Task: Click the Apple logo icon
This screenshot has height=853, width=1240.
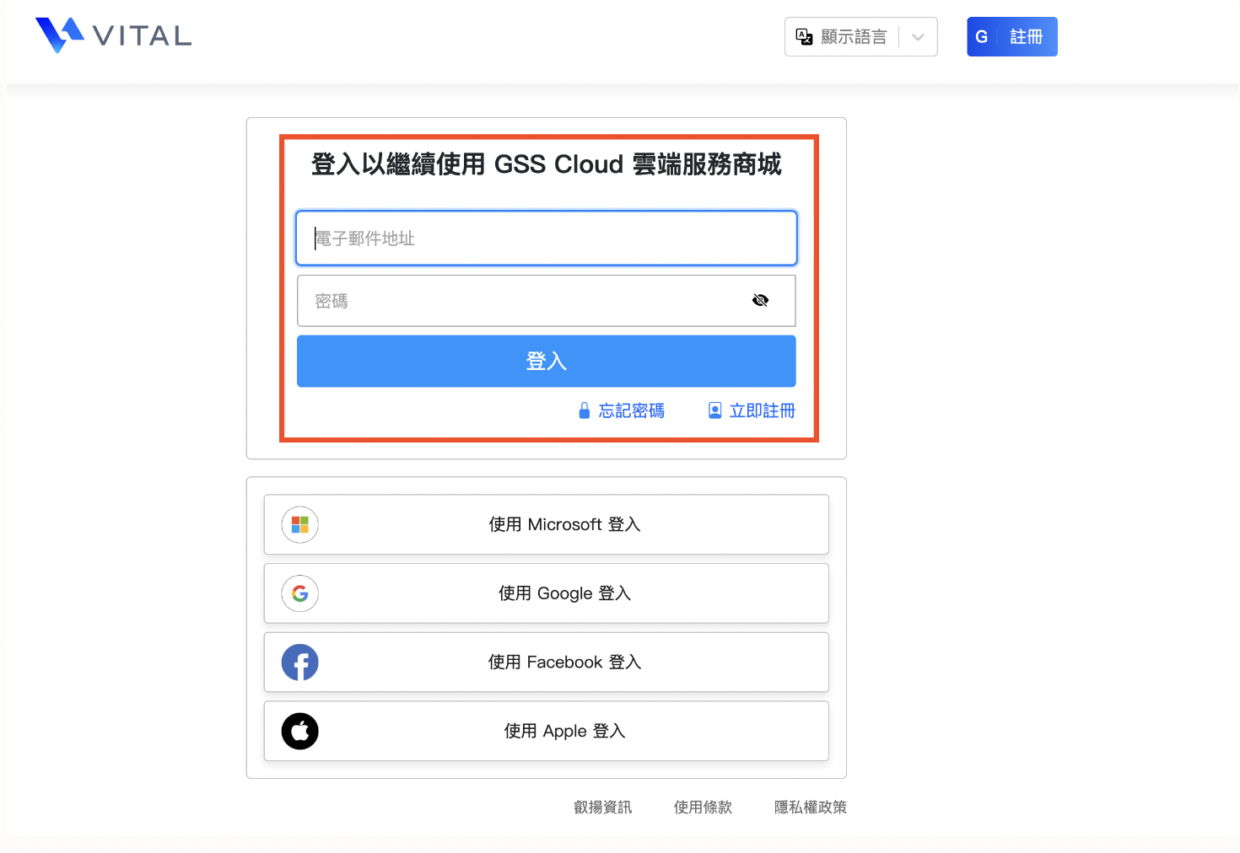Action: click(299, 732)
